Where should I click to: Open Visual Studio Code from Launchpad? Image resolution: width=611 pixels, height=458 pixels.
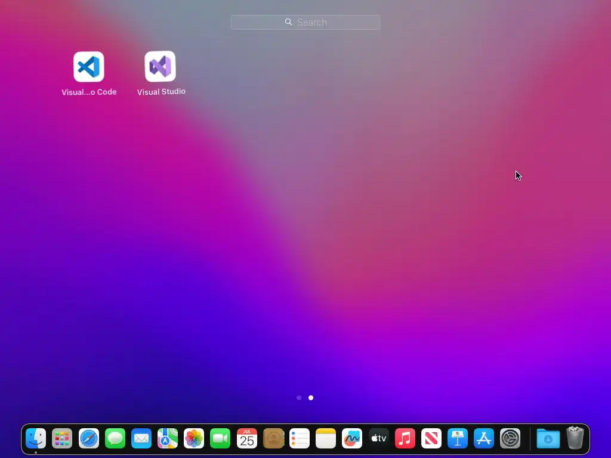click(89, 67)
